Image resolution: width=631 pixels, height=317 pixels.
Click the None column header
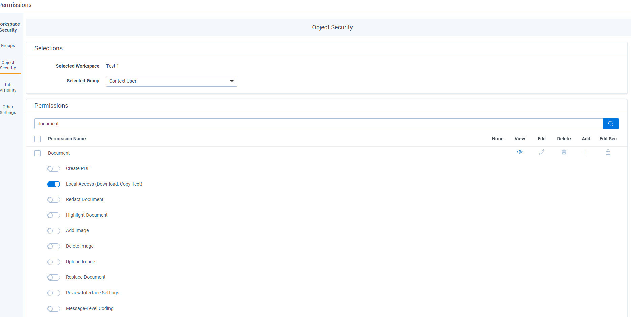(x=497, y=139)
